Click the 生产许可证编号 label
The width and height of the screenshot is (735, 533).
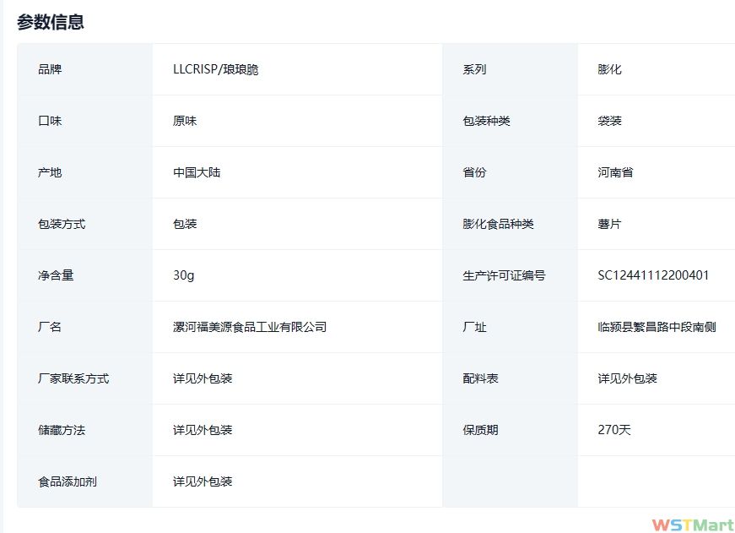(504, 275)
